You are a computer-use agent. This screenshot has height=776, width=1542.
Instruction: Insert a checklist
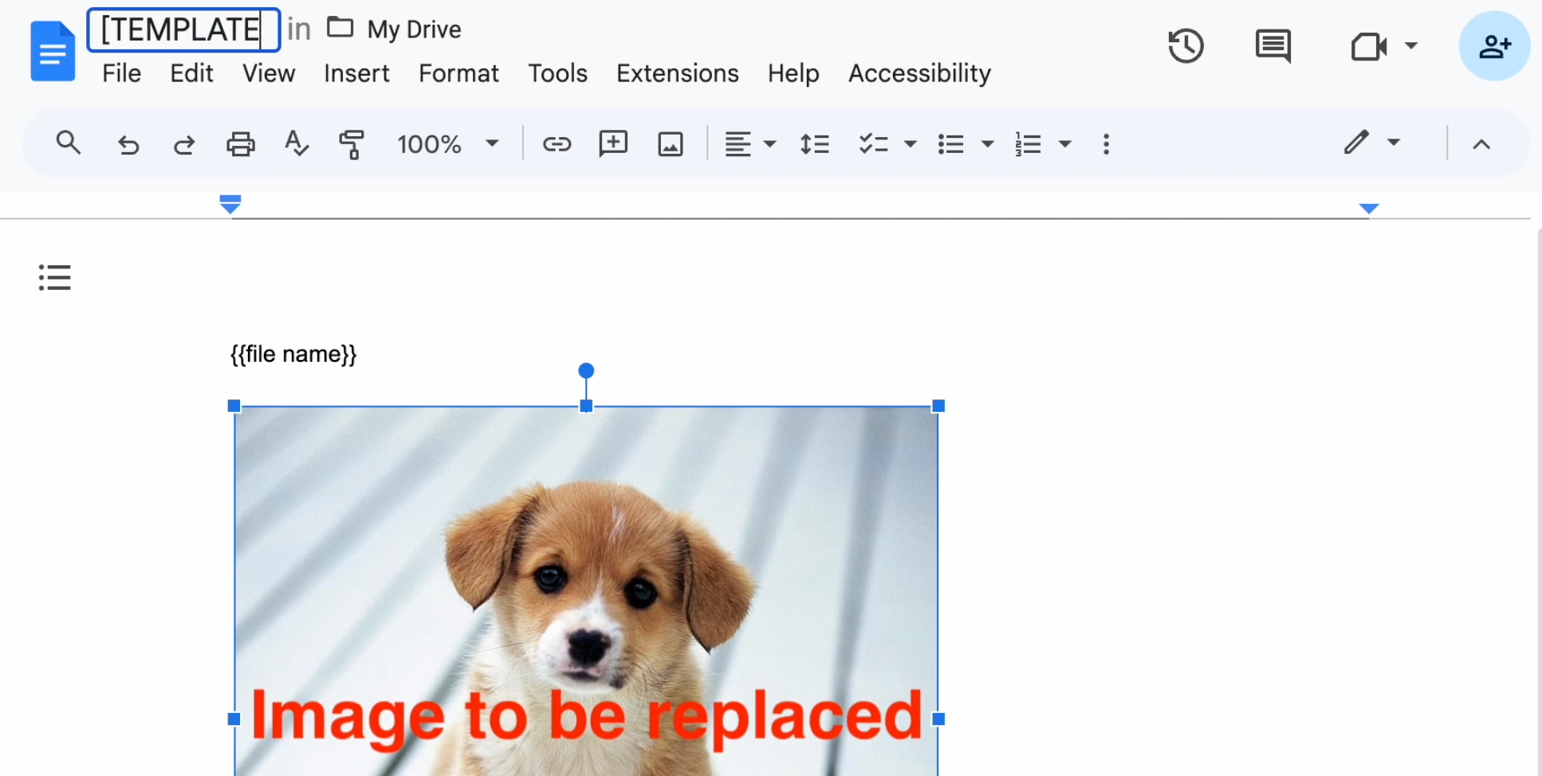click(x=873, y=144)
